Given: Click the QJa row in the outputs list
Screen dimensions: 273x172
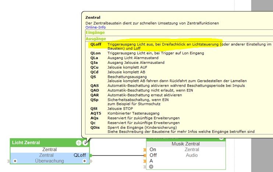Looking at the screenshot, I should click(x=127, y=62).
